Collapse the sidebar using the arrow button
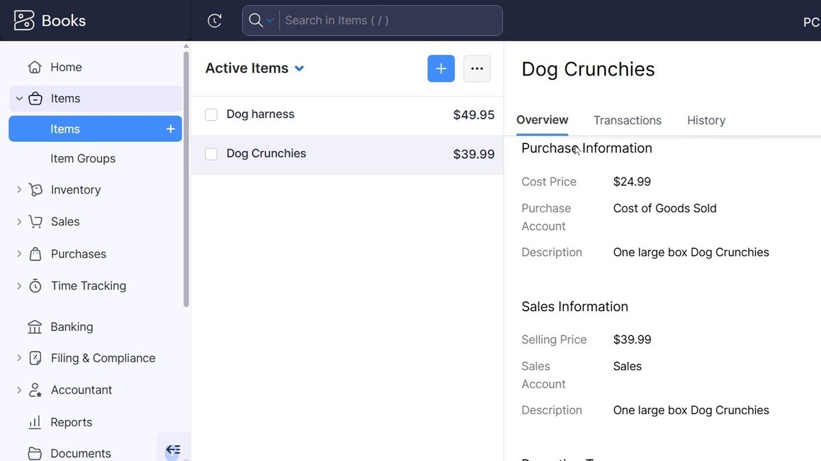The height and width of the screenshot is (461, 821). [173, 449]
